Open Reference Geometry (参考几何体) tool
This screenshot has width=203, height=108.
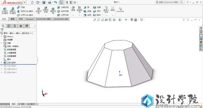[106, 10]
